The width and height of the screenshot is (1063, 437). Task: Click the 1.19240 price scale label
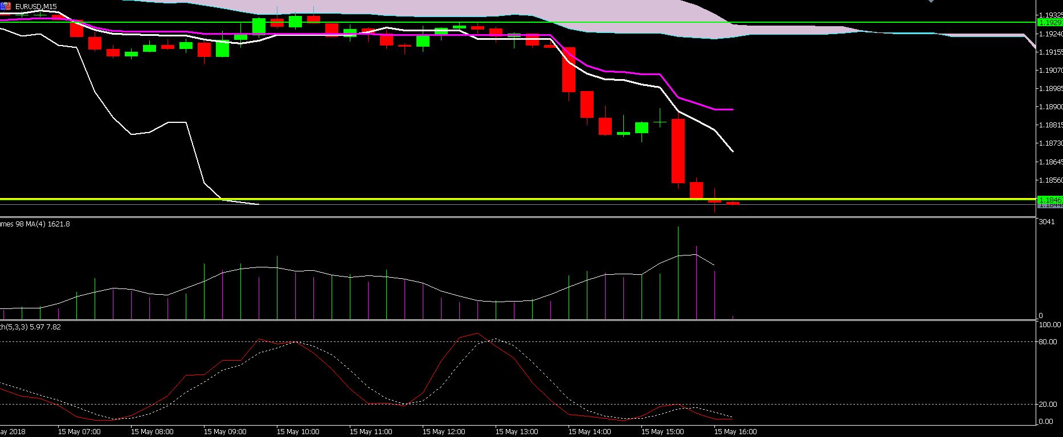pos(1050,34)
